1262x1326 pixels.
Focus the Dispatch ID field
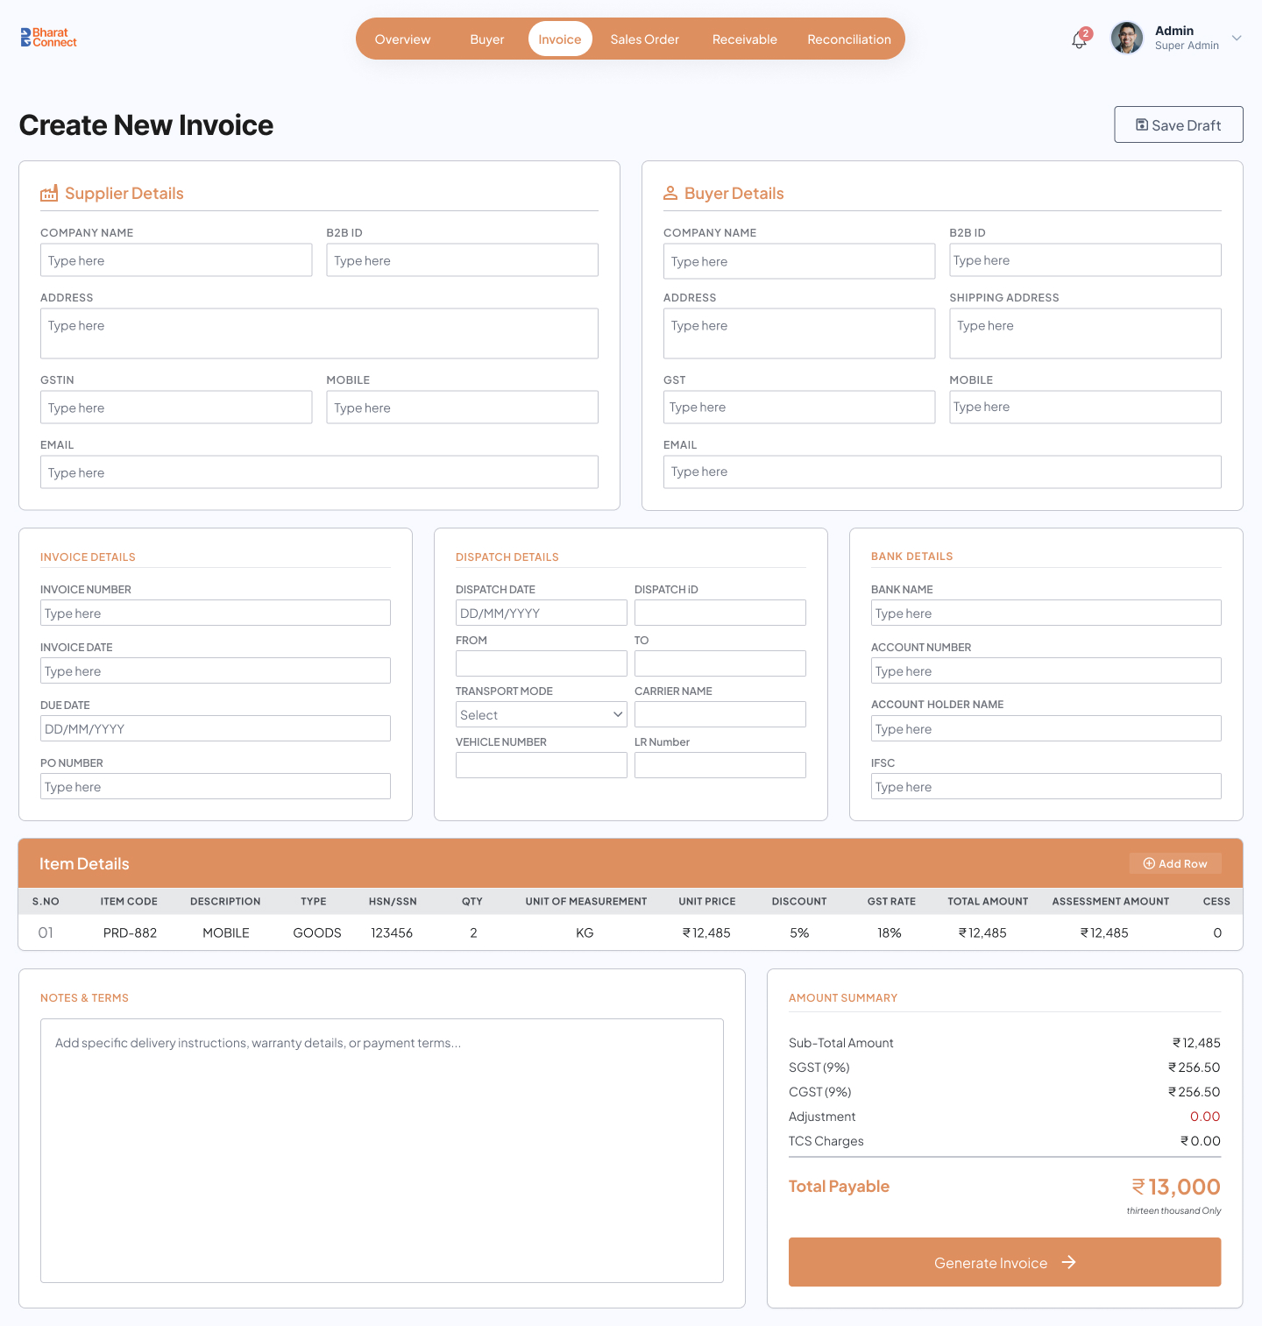720,613
